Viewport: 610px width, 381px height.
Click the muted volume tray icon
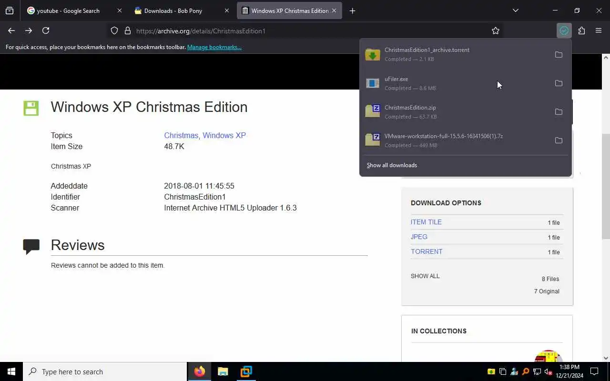tap(548, 371)
